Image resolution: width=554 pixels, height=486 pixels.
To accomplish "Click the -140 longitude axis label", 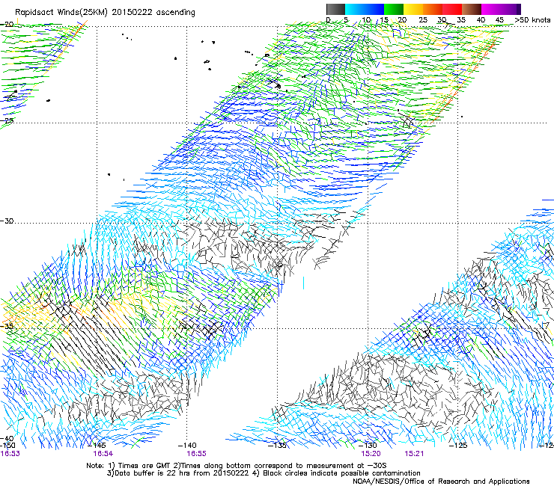I will tap(187, 446).
